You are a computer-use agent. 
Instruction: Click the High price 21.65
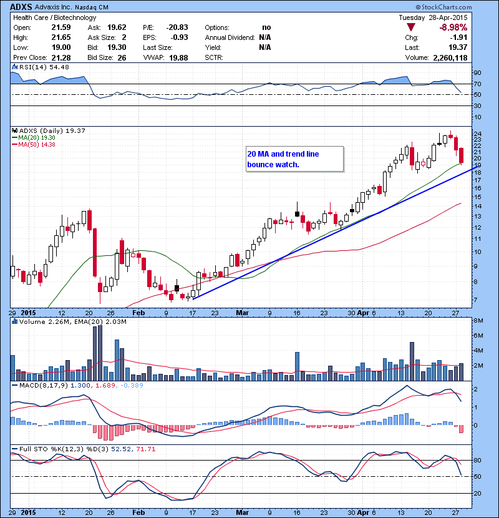pos(61,37)
